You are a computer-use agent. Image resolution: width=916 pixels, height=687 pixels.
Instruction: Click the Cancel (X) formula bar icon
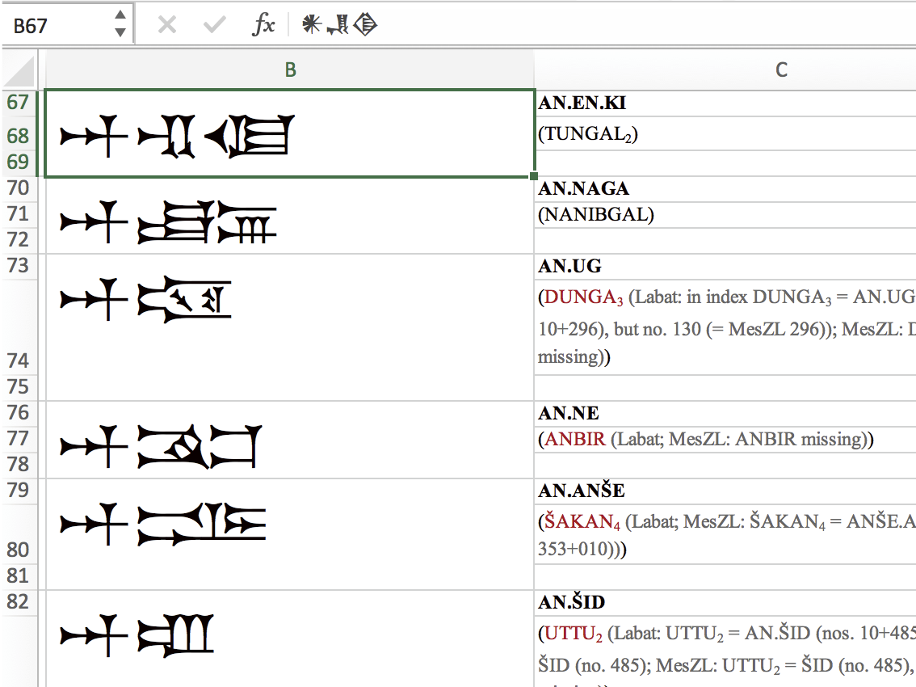[x=167, y=24]
